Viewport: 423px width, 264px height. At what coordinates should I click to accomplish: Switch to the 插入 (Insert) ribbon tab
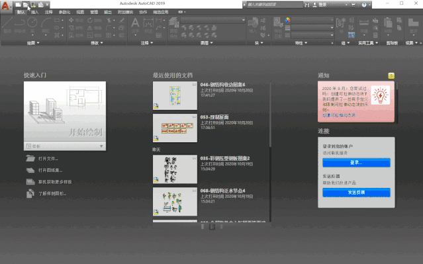point(34,12)
